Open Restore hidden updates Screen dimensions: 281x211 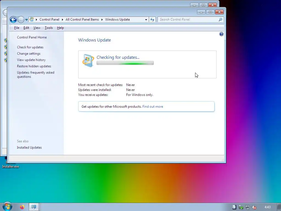click(x=34, y=66)
